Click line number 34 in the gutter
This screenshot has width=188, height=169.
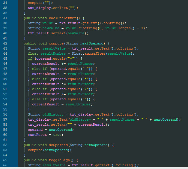click(x=5, y=3)
